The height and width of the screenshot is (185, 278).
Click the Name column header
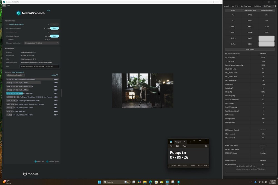[x=233, y=11]
